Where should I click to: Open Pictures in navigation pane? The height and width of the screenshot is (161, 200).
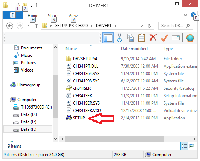28,63
